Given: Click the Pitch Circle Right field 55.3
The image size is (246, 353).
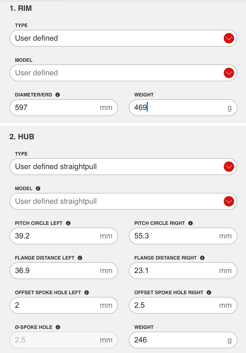Looking at the screenshot, I should point(176,236).
